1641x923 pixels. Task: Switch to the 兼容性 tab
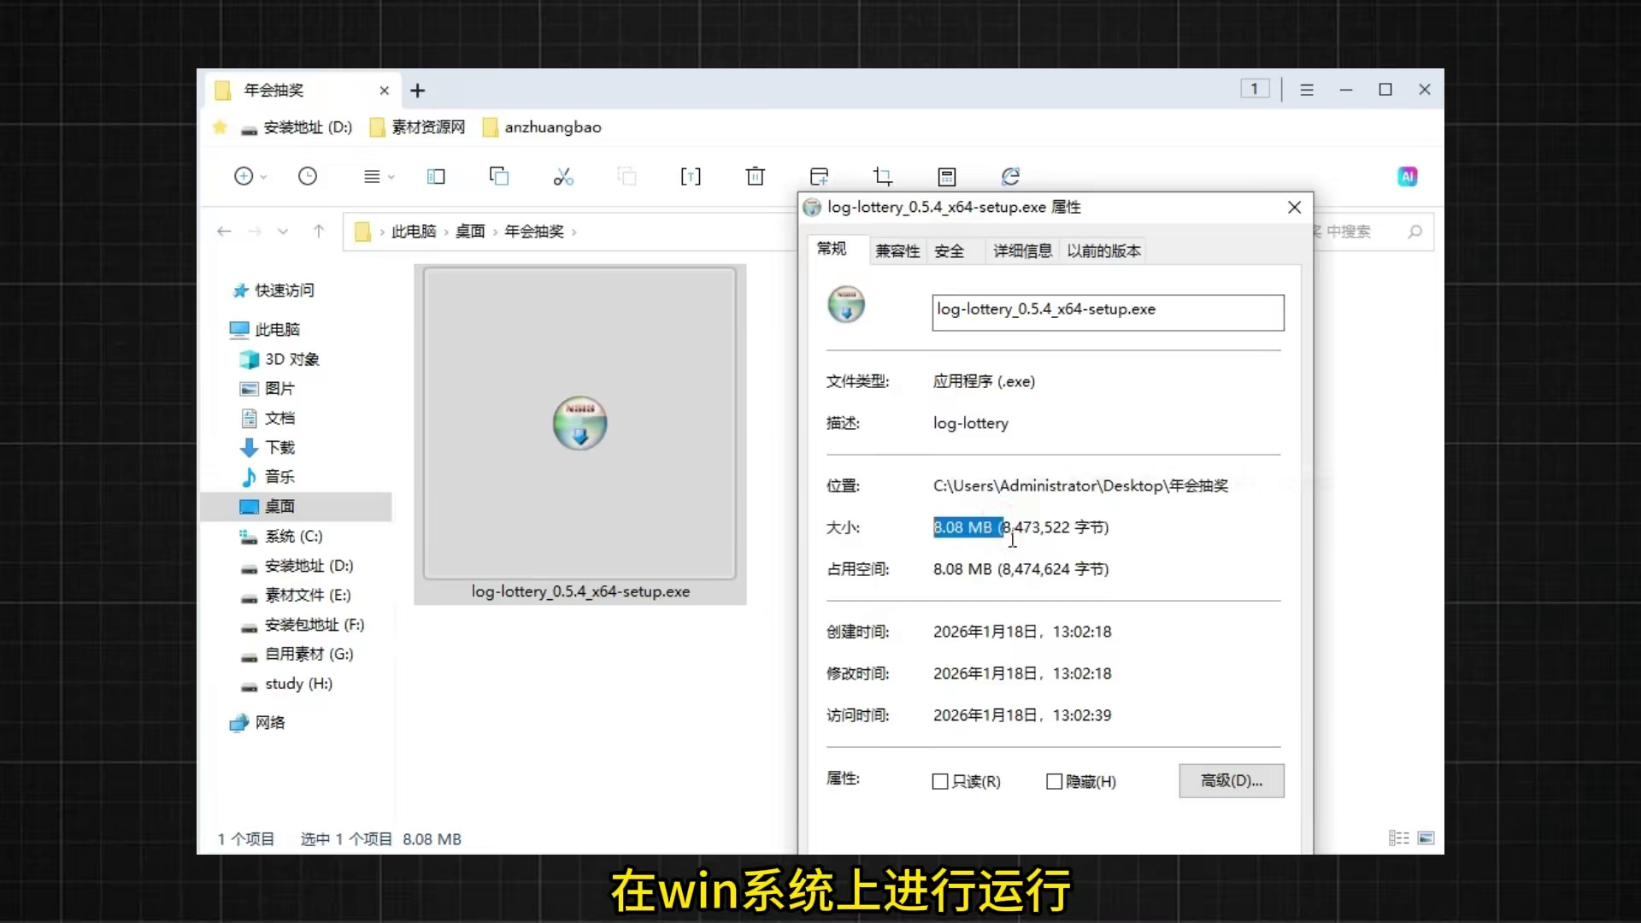pyautogui.click(x=897, y=250)
